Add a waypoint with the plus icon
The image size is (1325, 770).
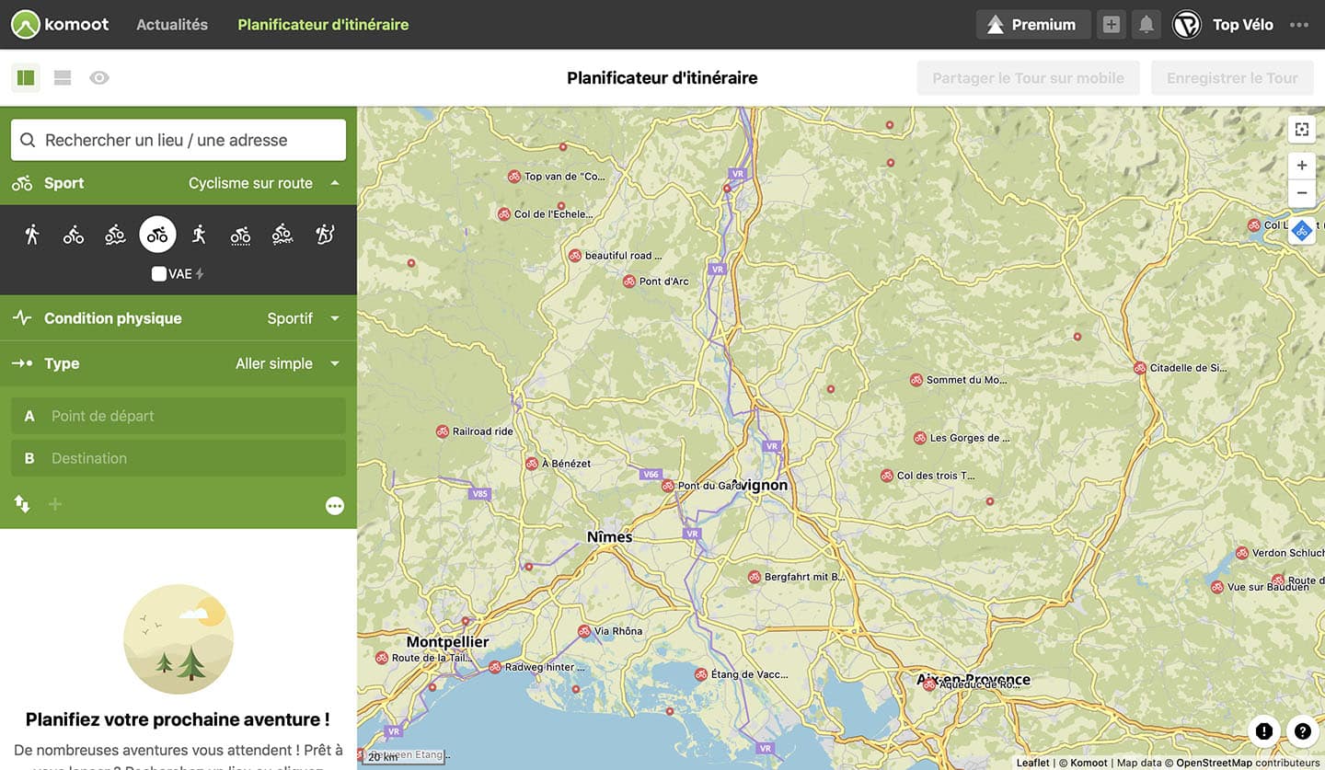pos(55,504)
